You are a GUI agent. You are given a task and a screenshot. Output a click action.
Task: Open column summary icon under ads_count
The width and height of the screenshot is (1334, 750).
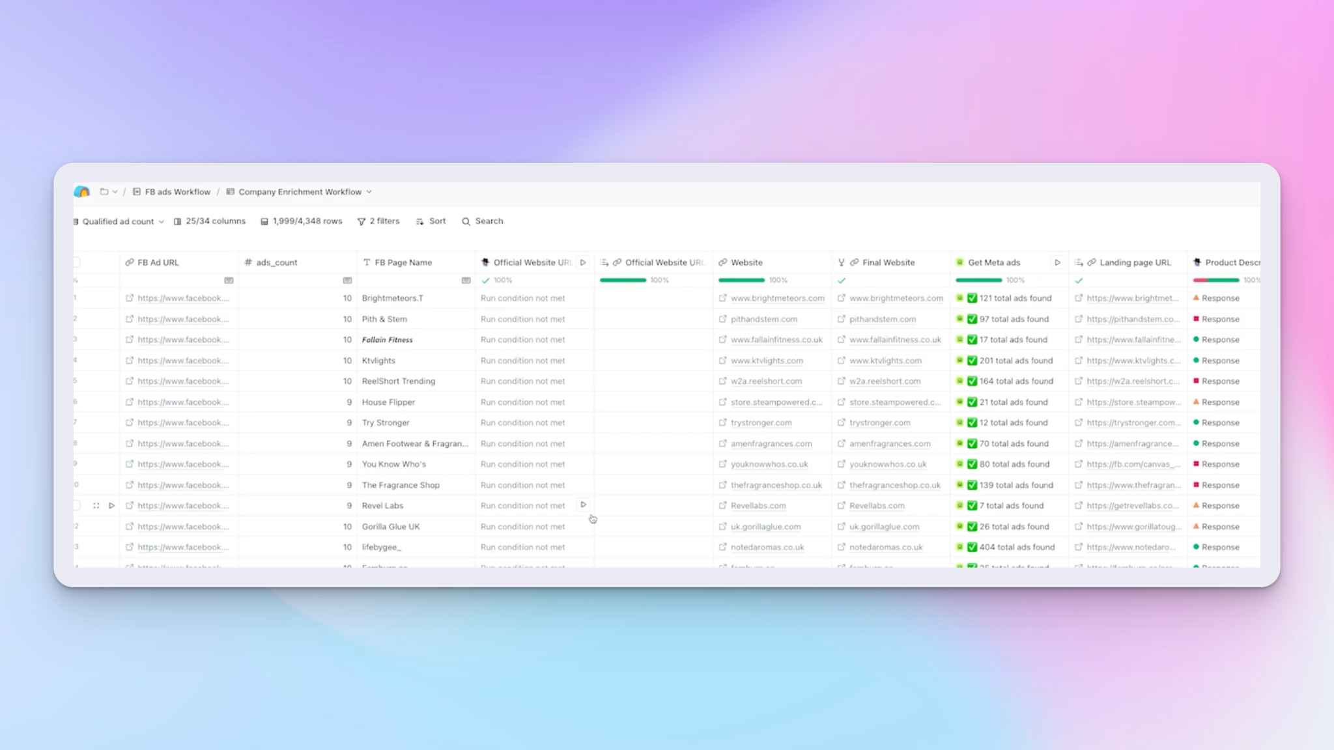(x=347, y=280)
